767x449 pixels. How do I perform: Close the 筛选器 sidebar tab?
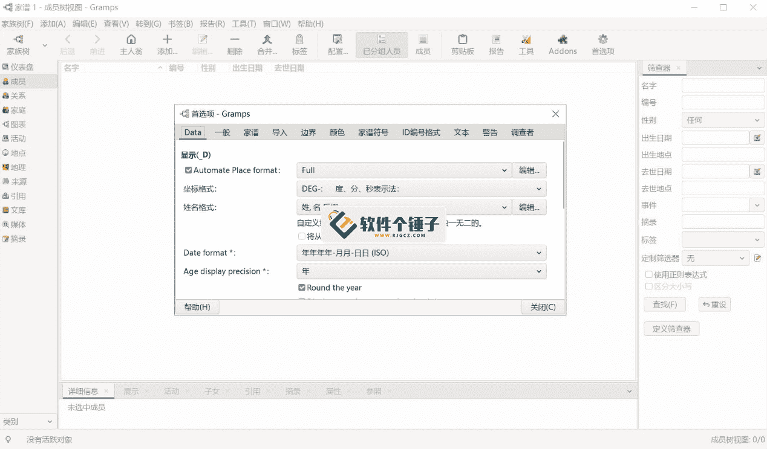[678, 68]
